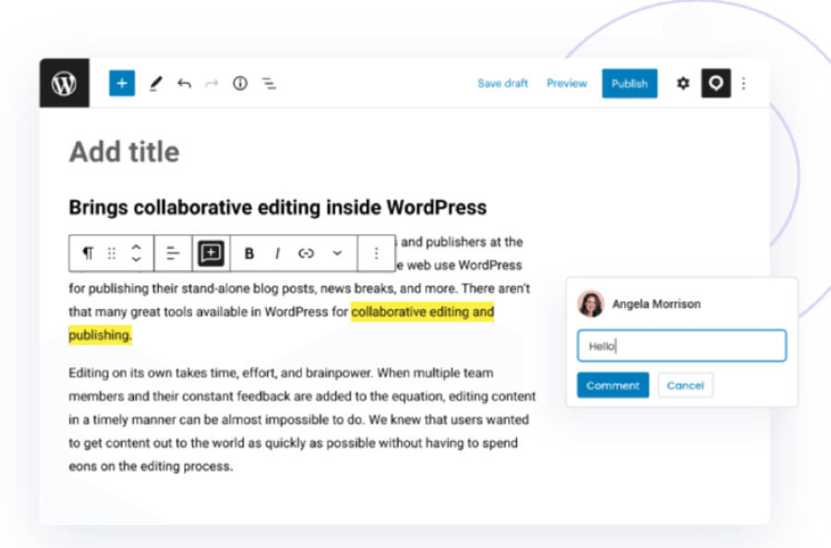Screen dimensions: 831x548
Task: Move the block up with the up arrow
Action: (x=137, y=246)
